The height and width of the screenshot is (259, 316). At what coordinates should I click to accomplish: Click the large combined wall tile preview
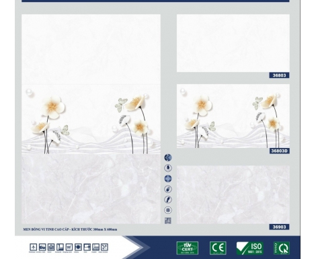(x=91, y=119)
